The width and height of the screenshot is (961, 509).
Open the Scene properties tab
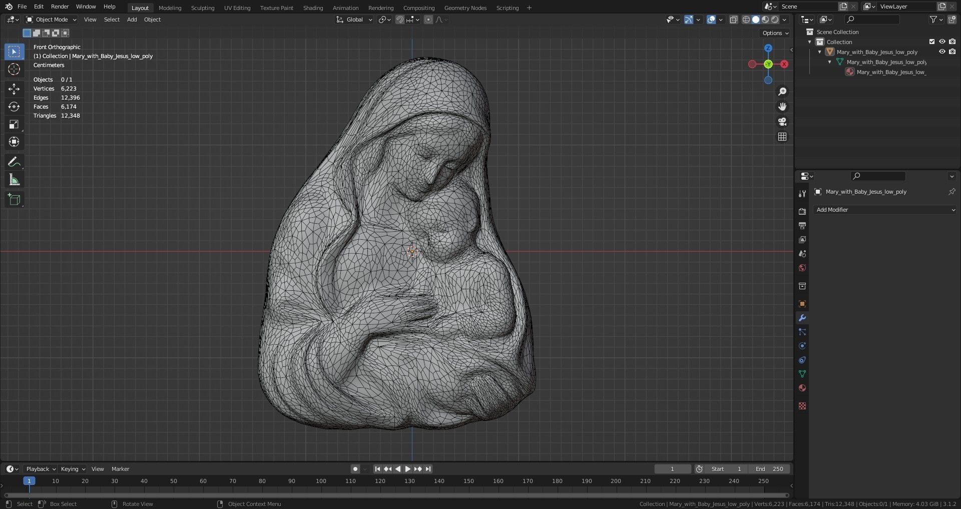tap(802, 254)
